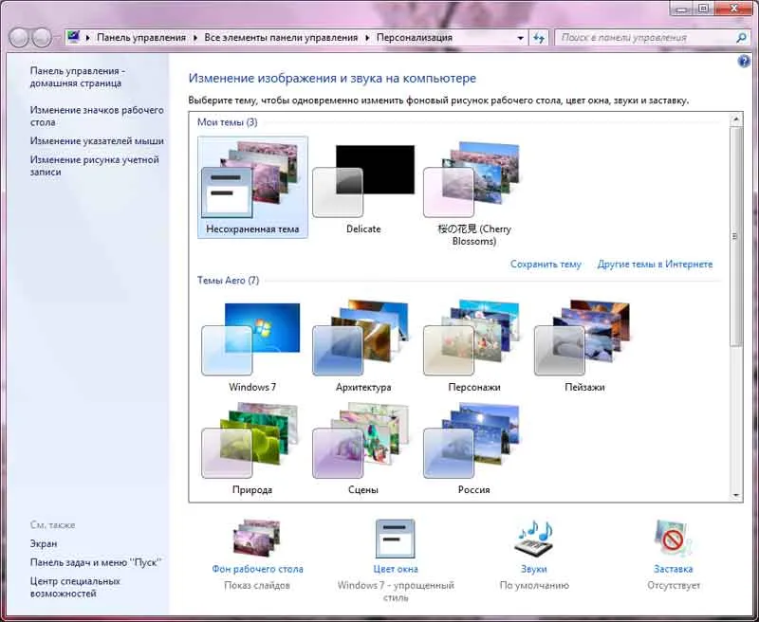This screenshot has height=622, width=759.
Task: Go forward with the Forward arrow button
Action: click(x=42, y=38)
